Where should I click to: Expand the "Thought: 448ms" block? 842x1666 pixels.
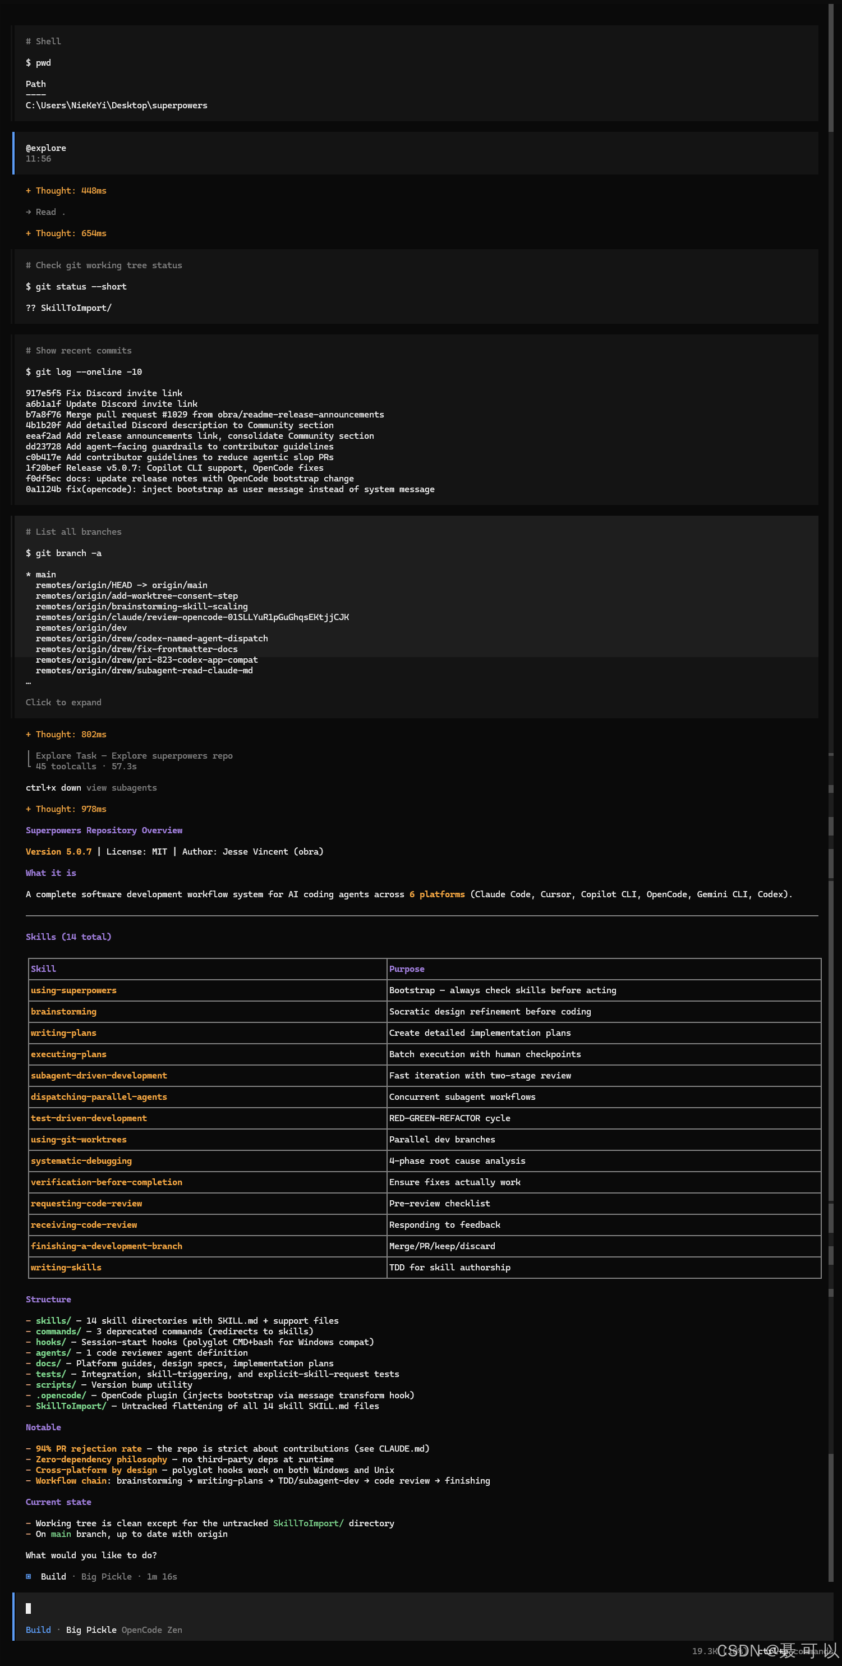66,191
